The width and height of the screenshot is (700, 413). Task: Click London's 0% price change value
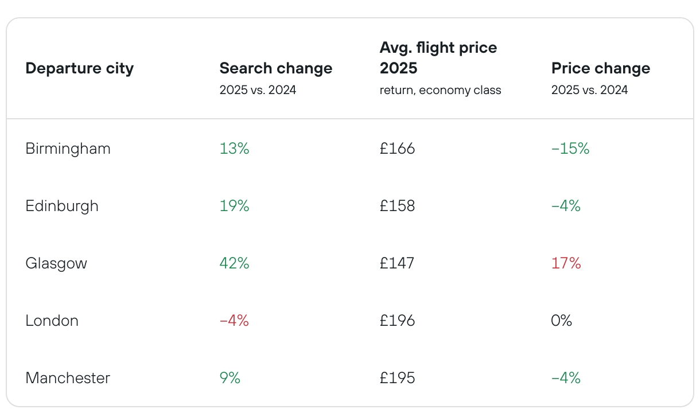[x=562, y=321]
